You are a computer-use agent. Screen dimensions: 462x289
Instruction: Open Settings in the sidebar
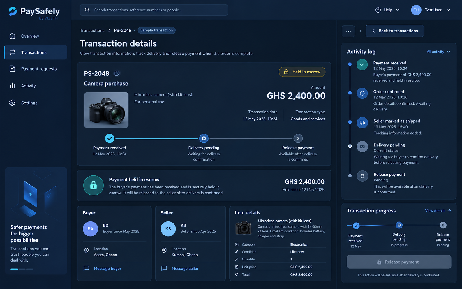click(x=36, y=103)
